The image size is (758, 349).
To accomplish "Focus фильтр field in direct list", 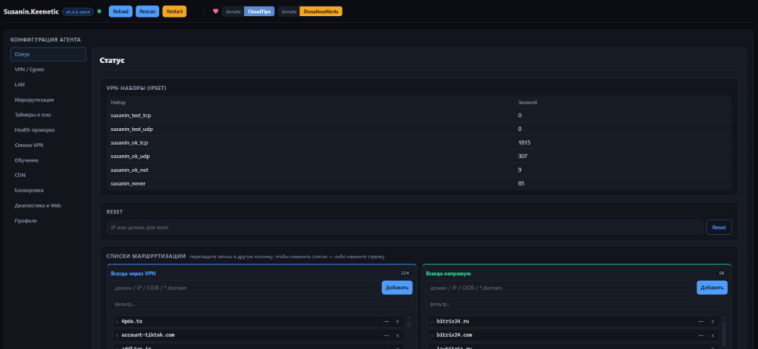I will [x=576, y=304].
